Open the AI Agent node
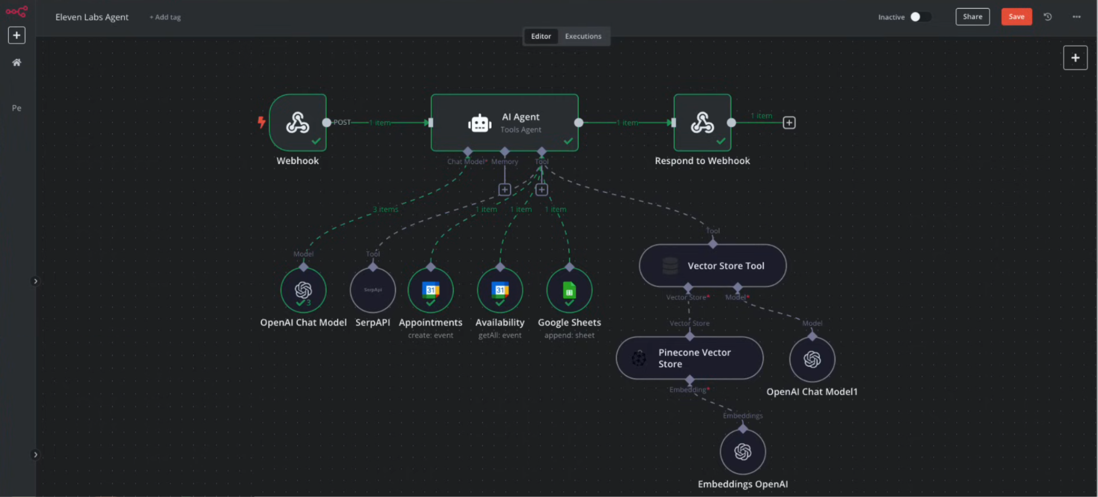The height and width of the screenshot is (497, 1098). (x=504, y=122)
